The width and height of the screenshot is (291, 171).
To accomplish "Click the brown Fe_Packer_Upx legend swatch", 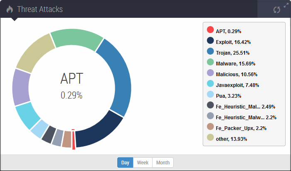I will coord(210,126).
